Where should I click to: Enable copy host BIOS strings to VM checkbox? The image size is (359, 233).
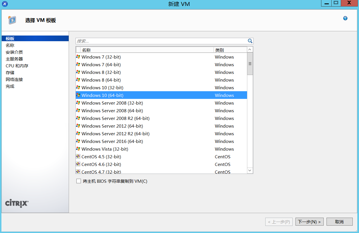(79, 181)
